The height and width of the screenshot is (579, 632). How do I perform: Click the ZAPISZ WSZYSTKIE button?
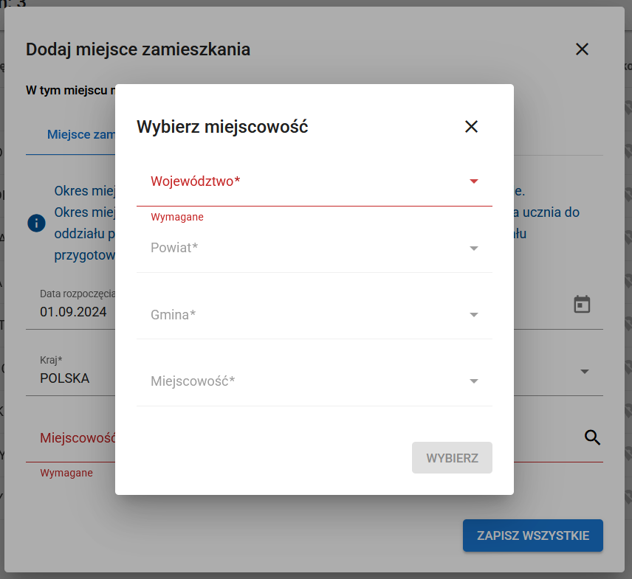pyautogui.click(x=532, y=535)
